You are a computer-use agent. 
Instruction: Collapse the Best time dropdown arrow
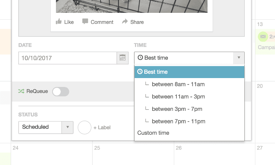[239, 58]
